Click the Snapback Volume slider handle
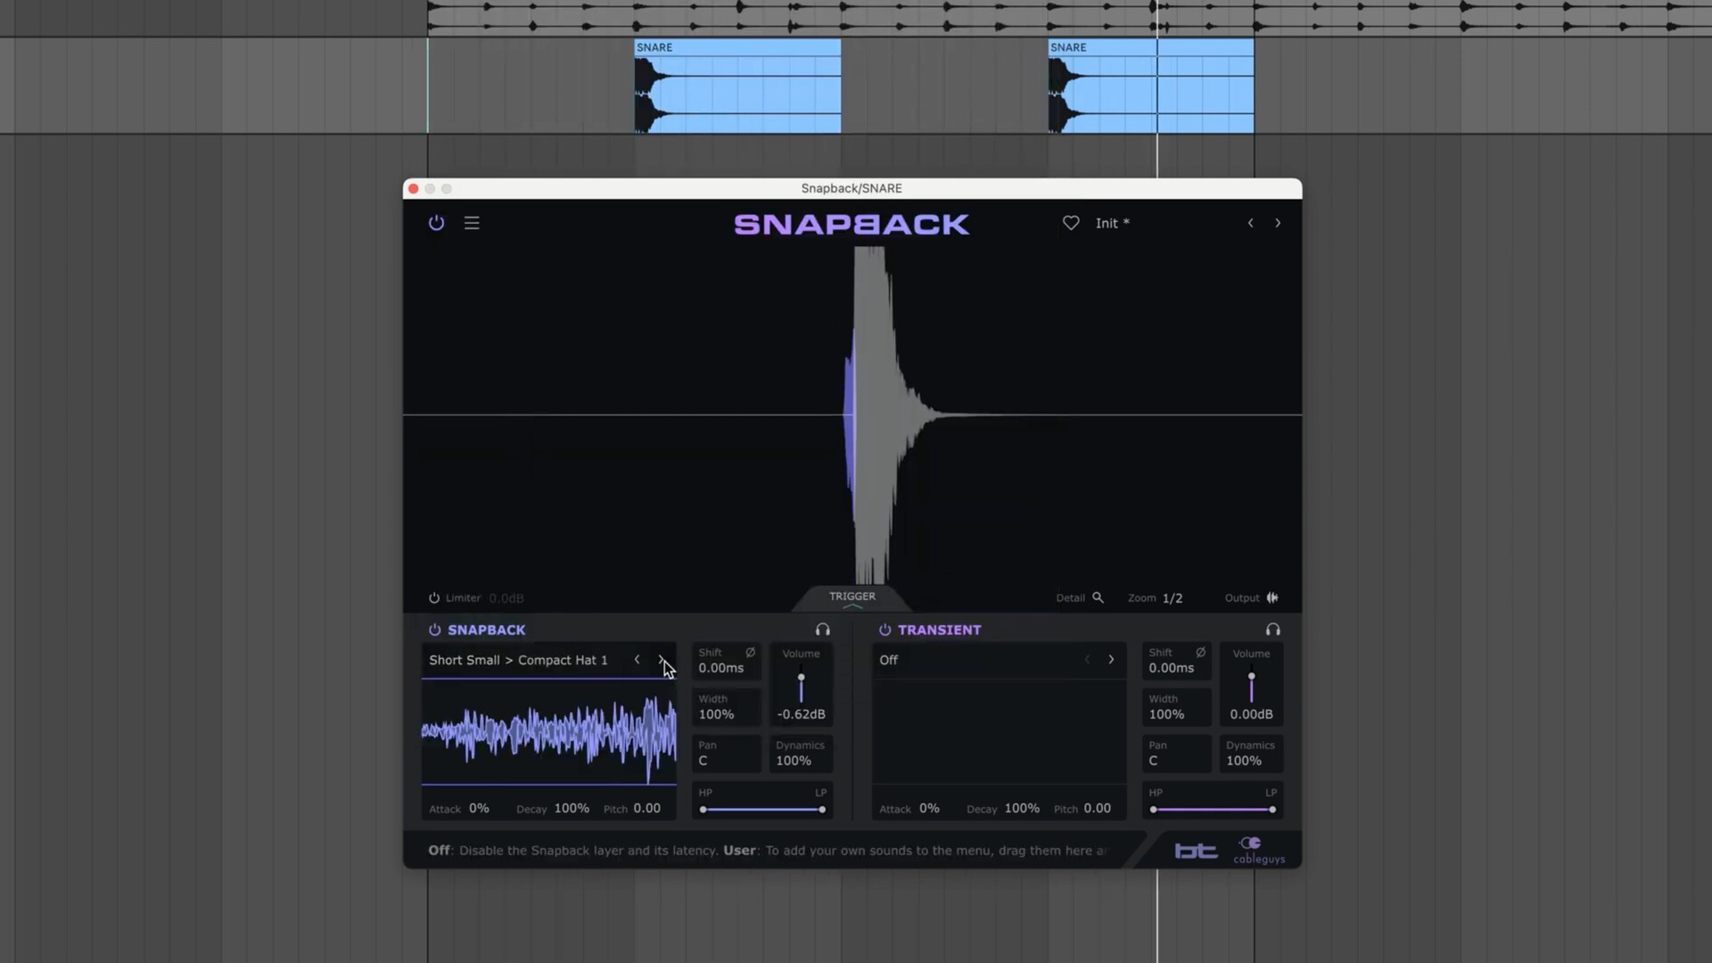This screenshot has width=1712, height=963. (x=801, y=677)
